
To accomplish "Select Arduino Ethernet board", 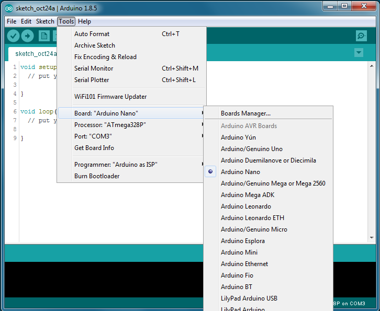I will pyautogui.click(x=269, y=264).
